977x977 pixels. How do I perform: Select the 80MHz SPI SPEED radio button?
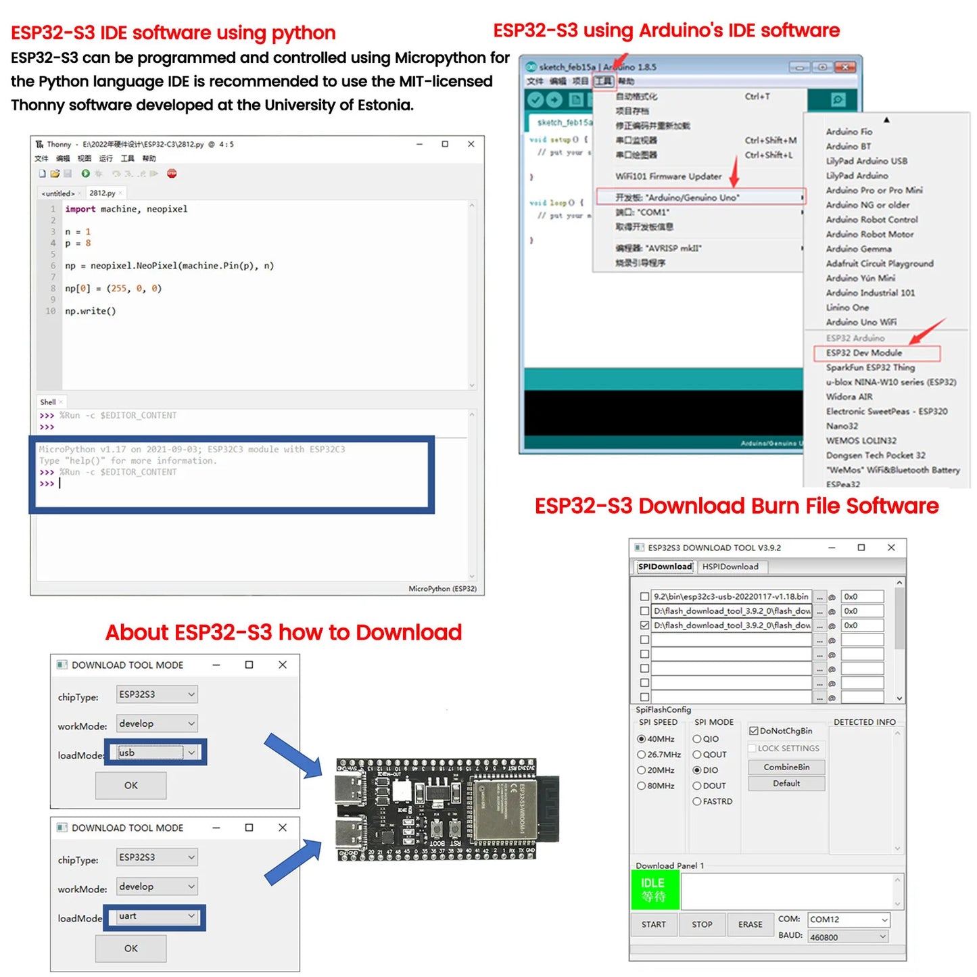(x=642, y=786)
